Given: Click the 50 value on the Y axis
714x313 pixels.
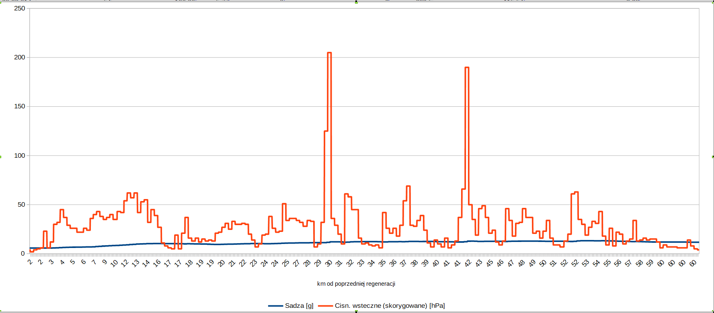Looking at the screenshot, I should (x=21, y=205).
